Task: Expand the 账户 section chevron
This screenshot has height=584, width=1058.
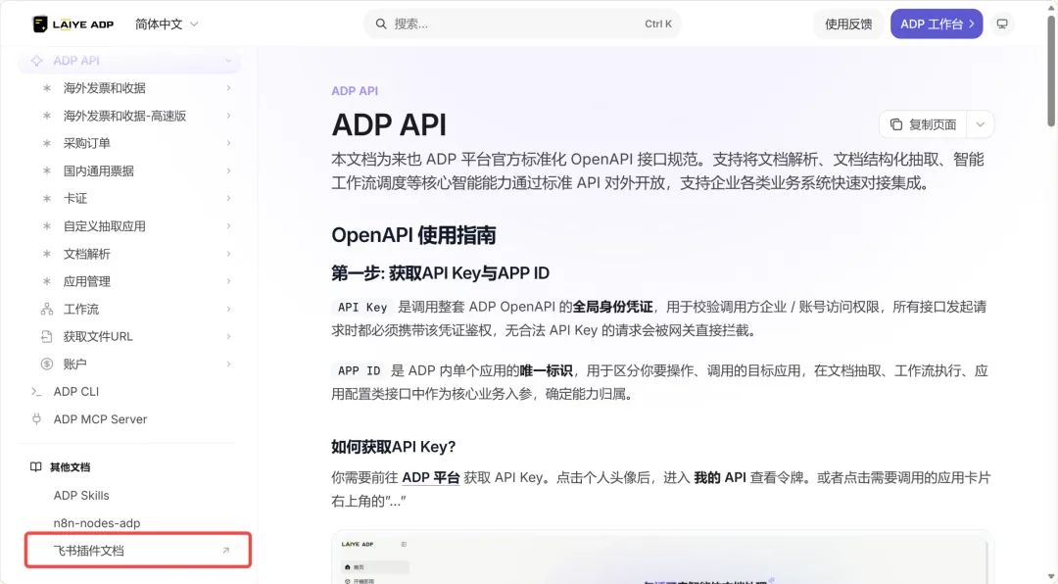Action: [228, 364]
